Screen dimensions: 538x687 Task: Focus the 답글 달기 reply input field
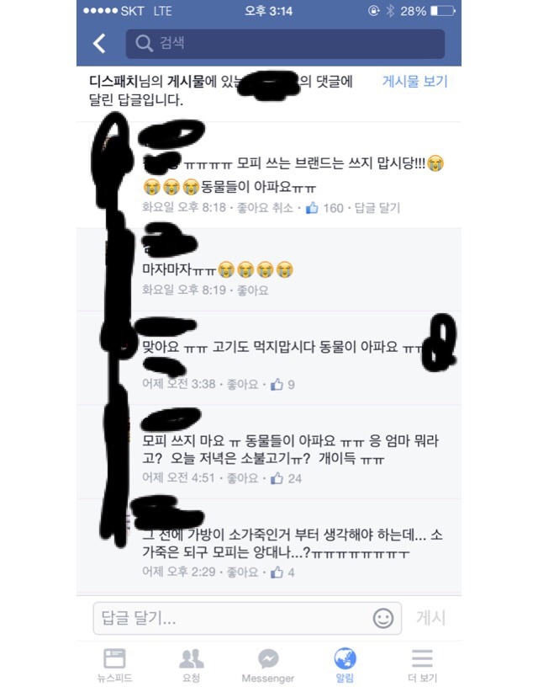(247, 618)
